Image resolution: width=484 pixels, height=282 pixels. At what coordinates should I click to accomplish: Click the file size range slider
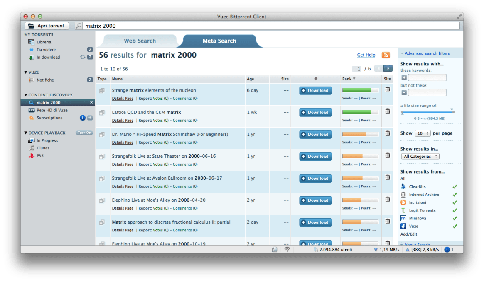(427, 112)
